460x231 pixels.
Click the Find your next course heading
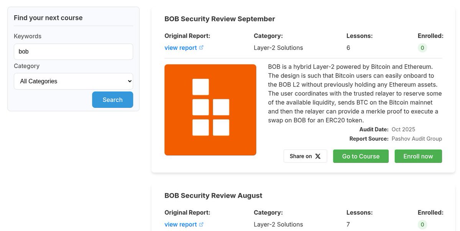48,18
